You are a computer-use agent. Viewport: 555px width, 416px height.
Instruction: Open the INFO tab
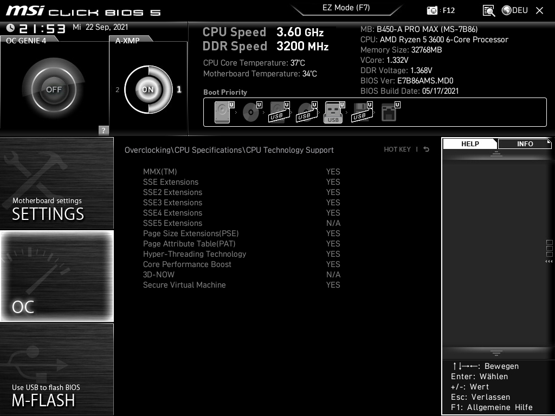pyautogui.click(x=524, y=144)
